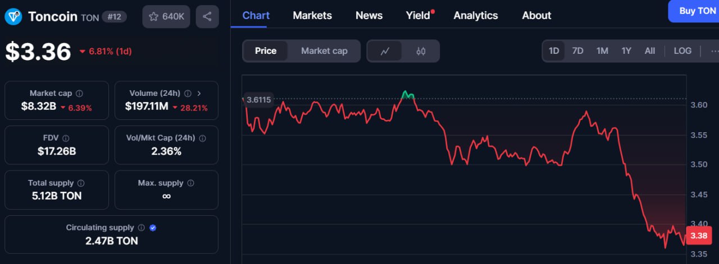Screen dimensions: 719x264
Task: Click the infinity max supply value
Action: (166, 196)
